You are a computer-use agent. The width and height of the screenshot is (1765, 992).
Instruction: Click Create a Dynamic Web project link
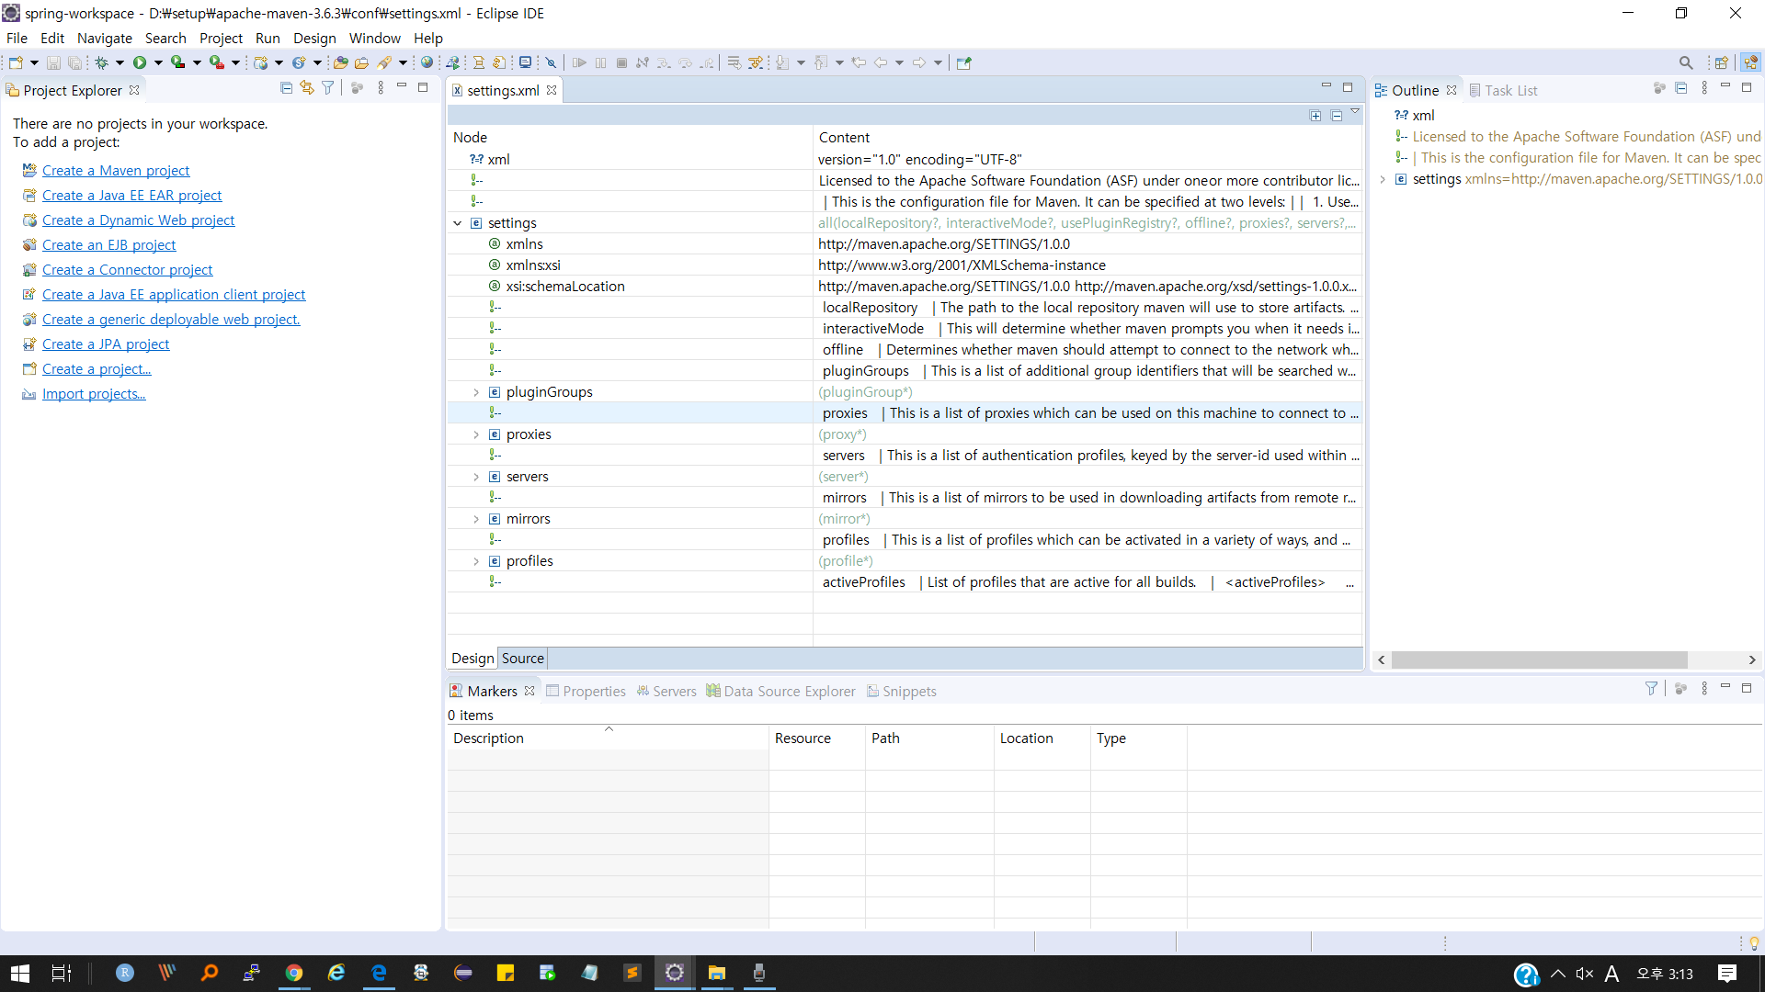pos(138,220)
